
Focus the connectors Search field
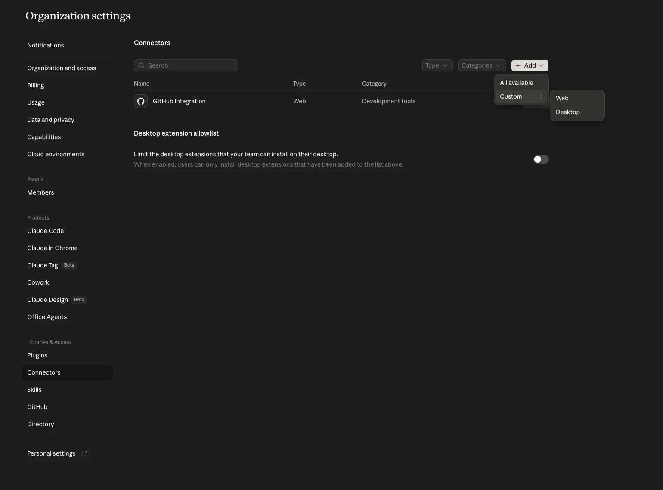click(186, 65)
